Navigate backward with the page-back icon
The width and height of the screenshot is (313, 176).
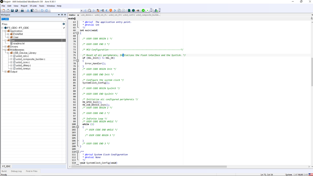click(x=119, y=10)
